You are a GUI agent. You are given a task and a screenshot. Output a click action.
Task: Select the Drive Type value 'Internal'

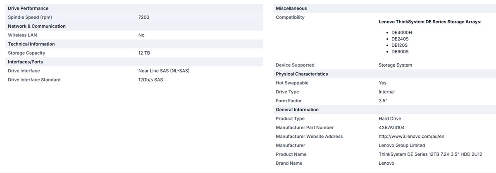coord(386,92)
